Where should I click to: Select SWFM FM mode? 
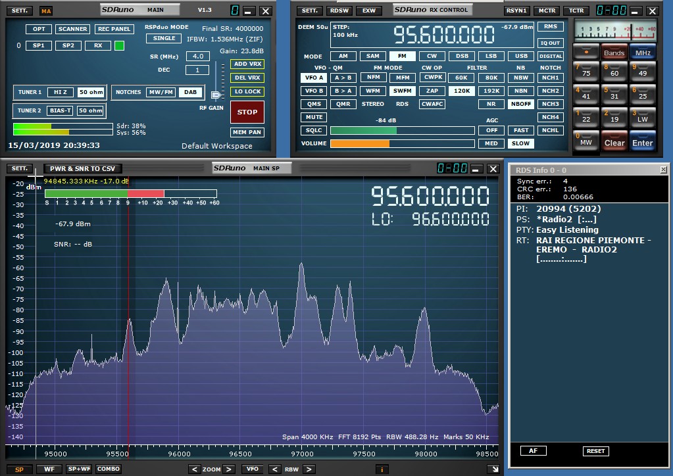(402, 91)
